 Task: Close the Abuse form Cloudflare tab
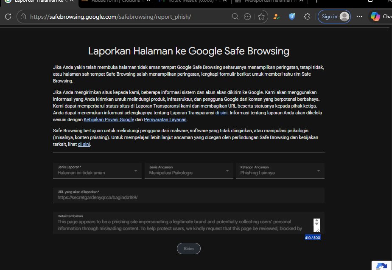click(x=148, y=1)
